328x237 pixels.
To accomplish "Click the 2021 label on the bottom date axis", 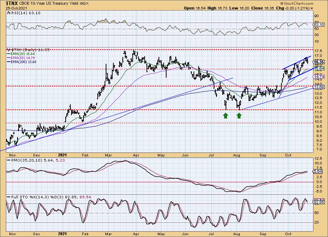I will coord(62,234).
